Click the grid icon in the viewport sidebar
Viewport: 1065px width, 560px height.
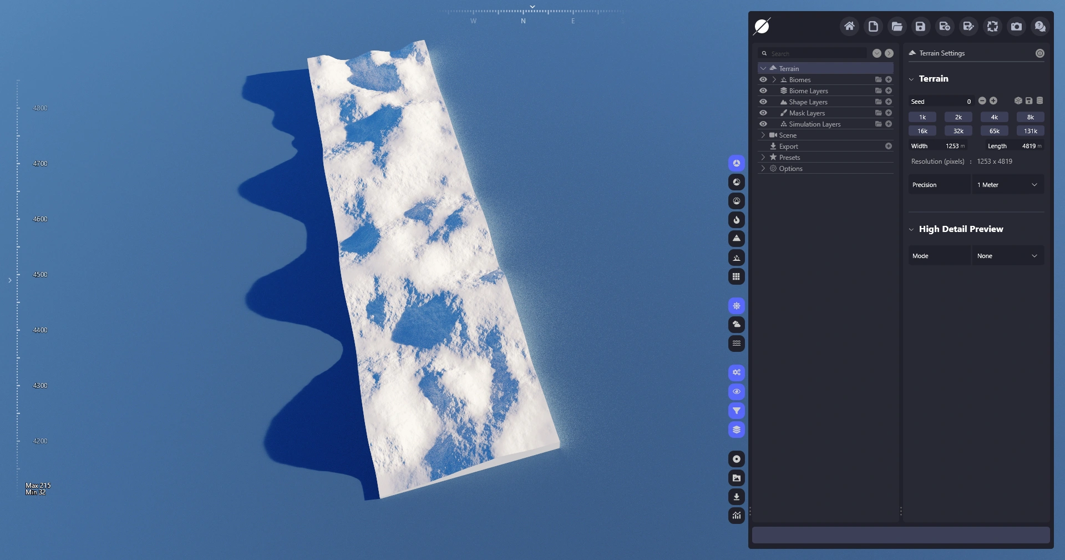point(737,276)
